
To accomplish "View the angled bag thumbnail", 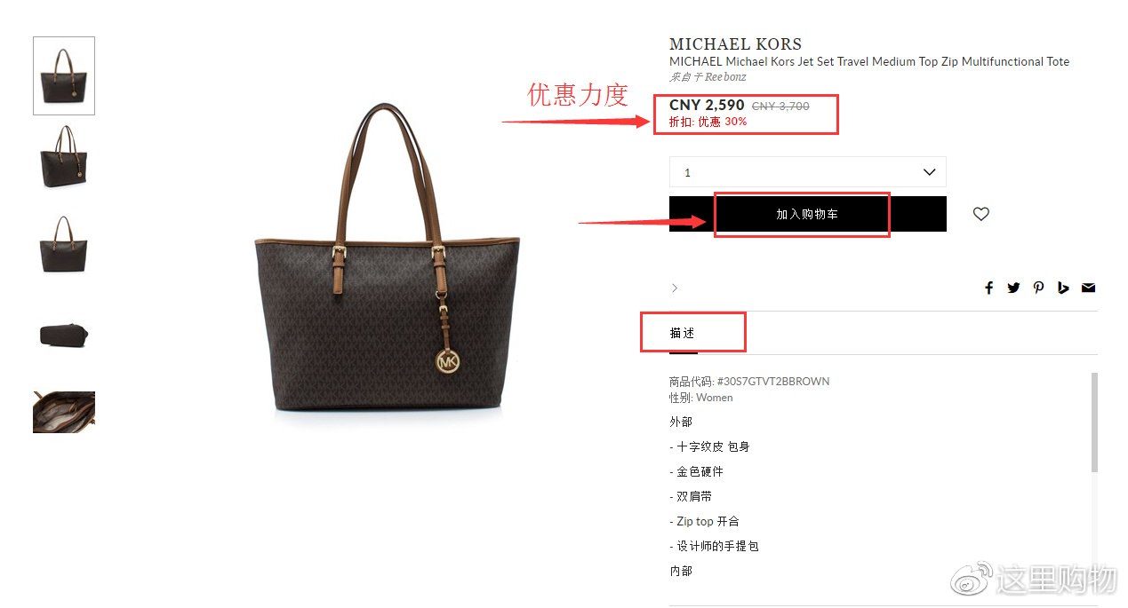I will [x=64, y=156].
